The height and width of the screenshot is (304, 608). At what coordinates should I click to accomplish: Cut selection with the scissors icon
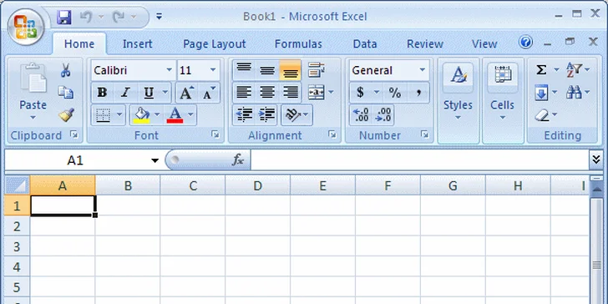tap(65, 70)
